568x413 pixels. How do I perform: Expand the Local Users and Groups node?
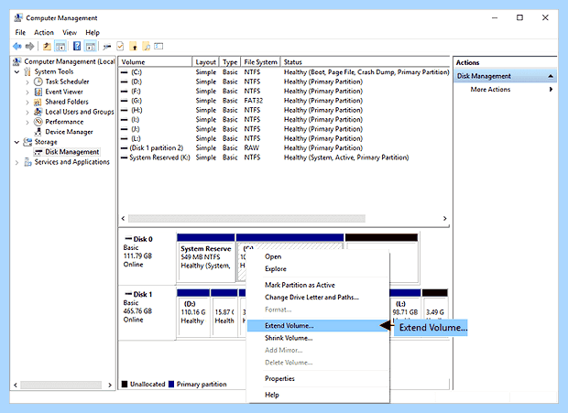pos(27,112)
